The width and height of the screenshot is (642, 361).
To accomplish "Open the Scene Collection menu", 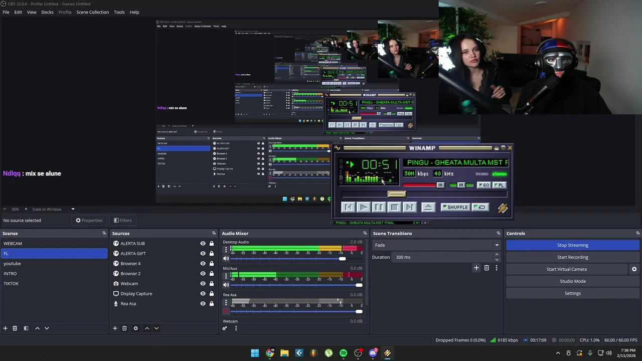I will [92, 12].
